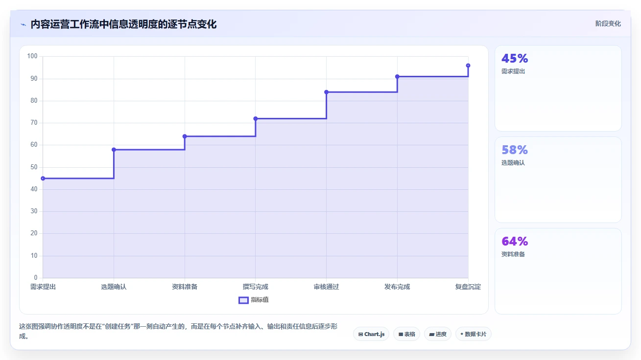Click the description text beginning 这张图强调协作透明度
The height and width of the screenshot is (360, 641).
(178, 331)
